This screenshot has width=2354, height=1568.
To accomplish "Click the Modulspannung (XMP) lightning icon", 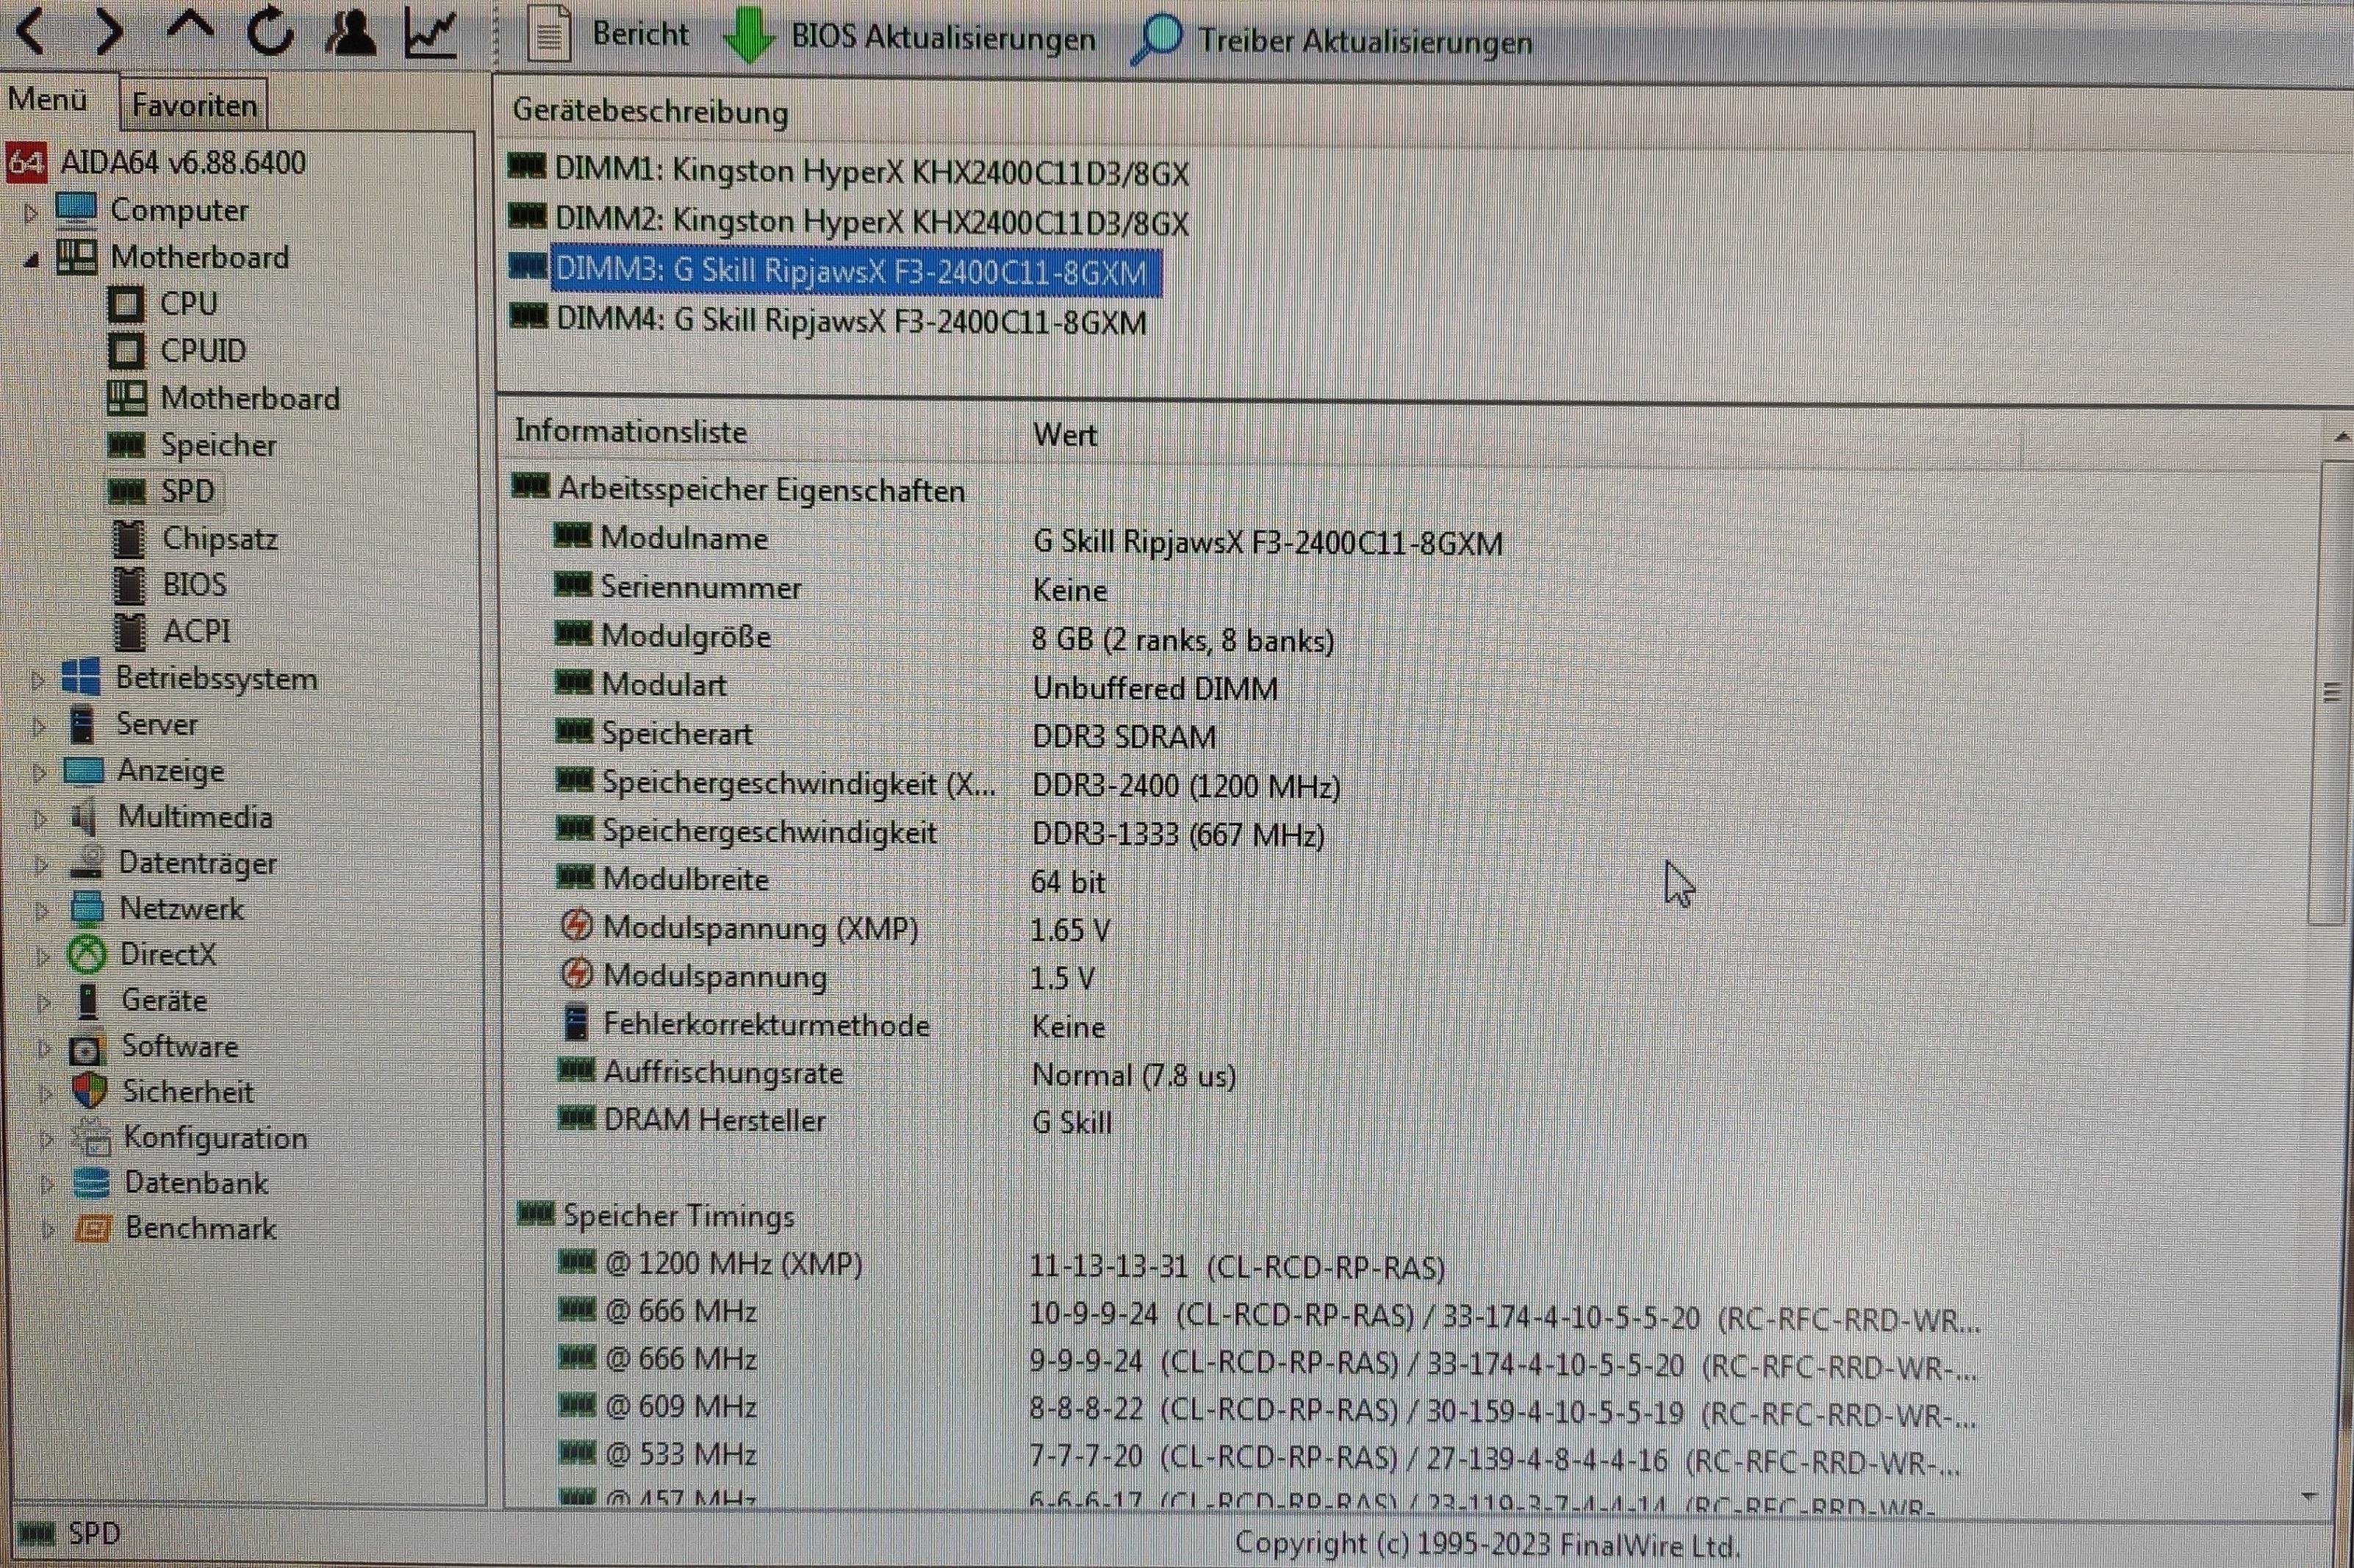I will click(577, 926).
